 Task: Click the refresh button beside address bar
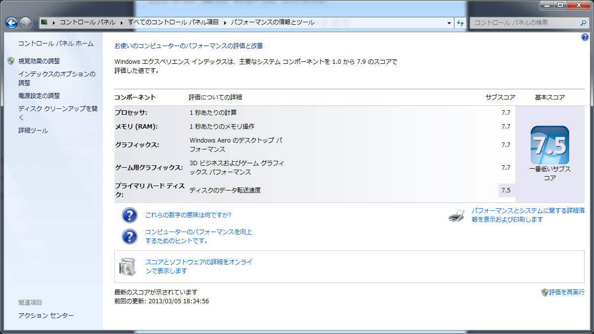pyautogui.click(x=460, y=23)
